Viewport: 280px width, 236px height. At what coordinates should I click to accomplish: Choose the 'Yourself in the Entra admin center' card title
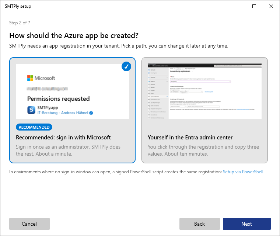pos(190,138)
